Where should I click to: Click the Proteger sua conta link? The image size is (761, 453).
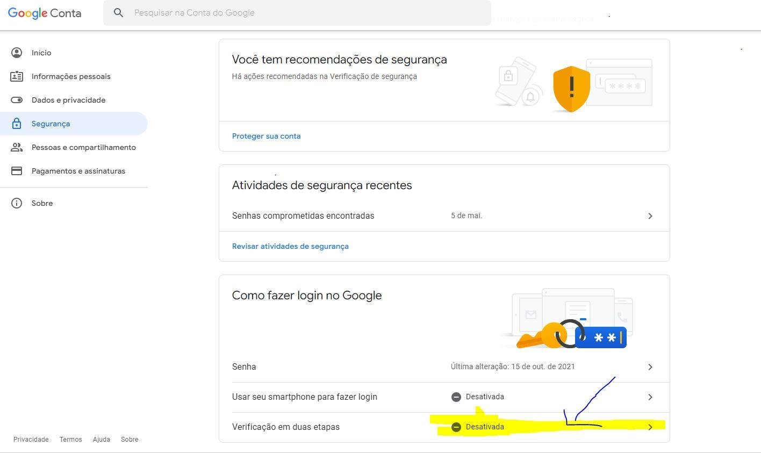pyautogui.click(x=266, y=136)
